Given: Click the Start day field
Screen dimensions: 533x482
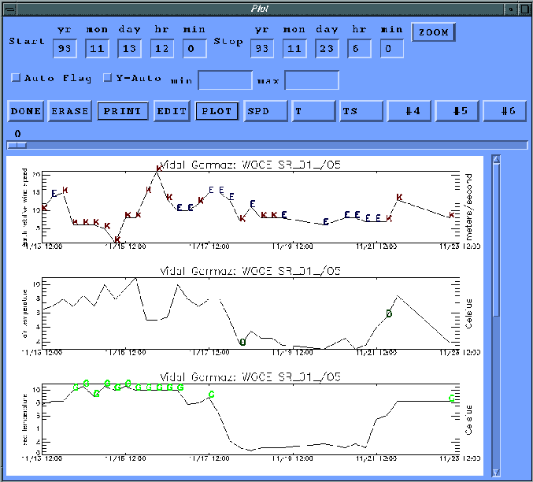Looking at the screenshot, I should click(128, 48).
